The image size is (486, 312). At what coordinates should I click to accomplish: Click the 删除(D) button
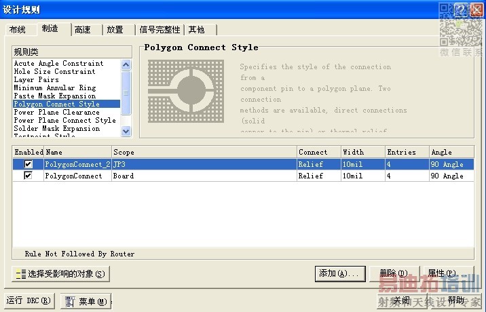[394, 273]
